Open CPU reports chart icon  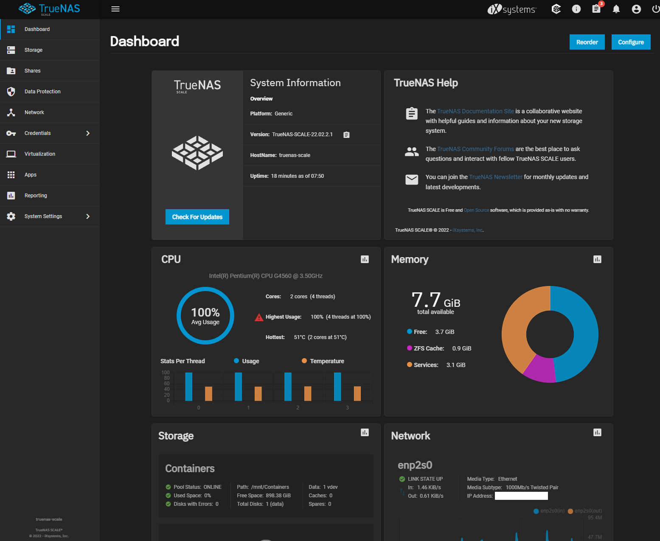(x=365, y=259)
